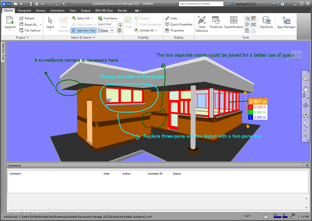312x221 pixels.
Task: Open the App Manager
Action: point(286,22)
